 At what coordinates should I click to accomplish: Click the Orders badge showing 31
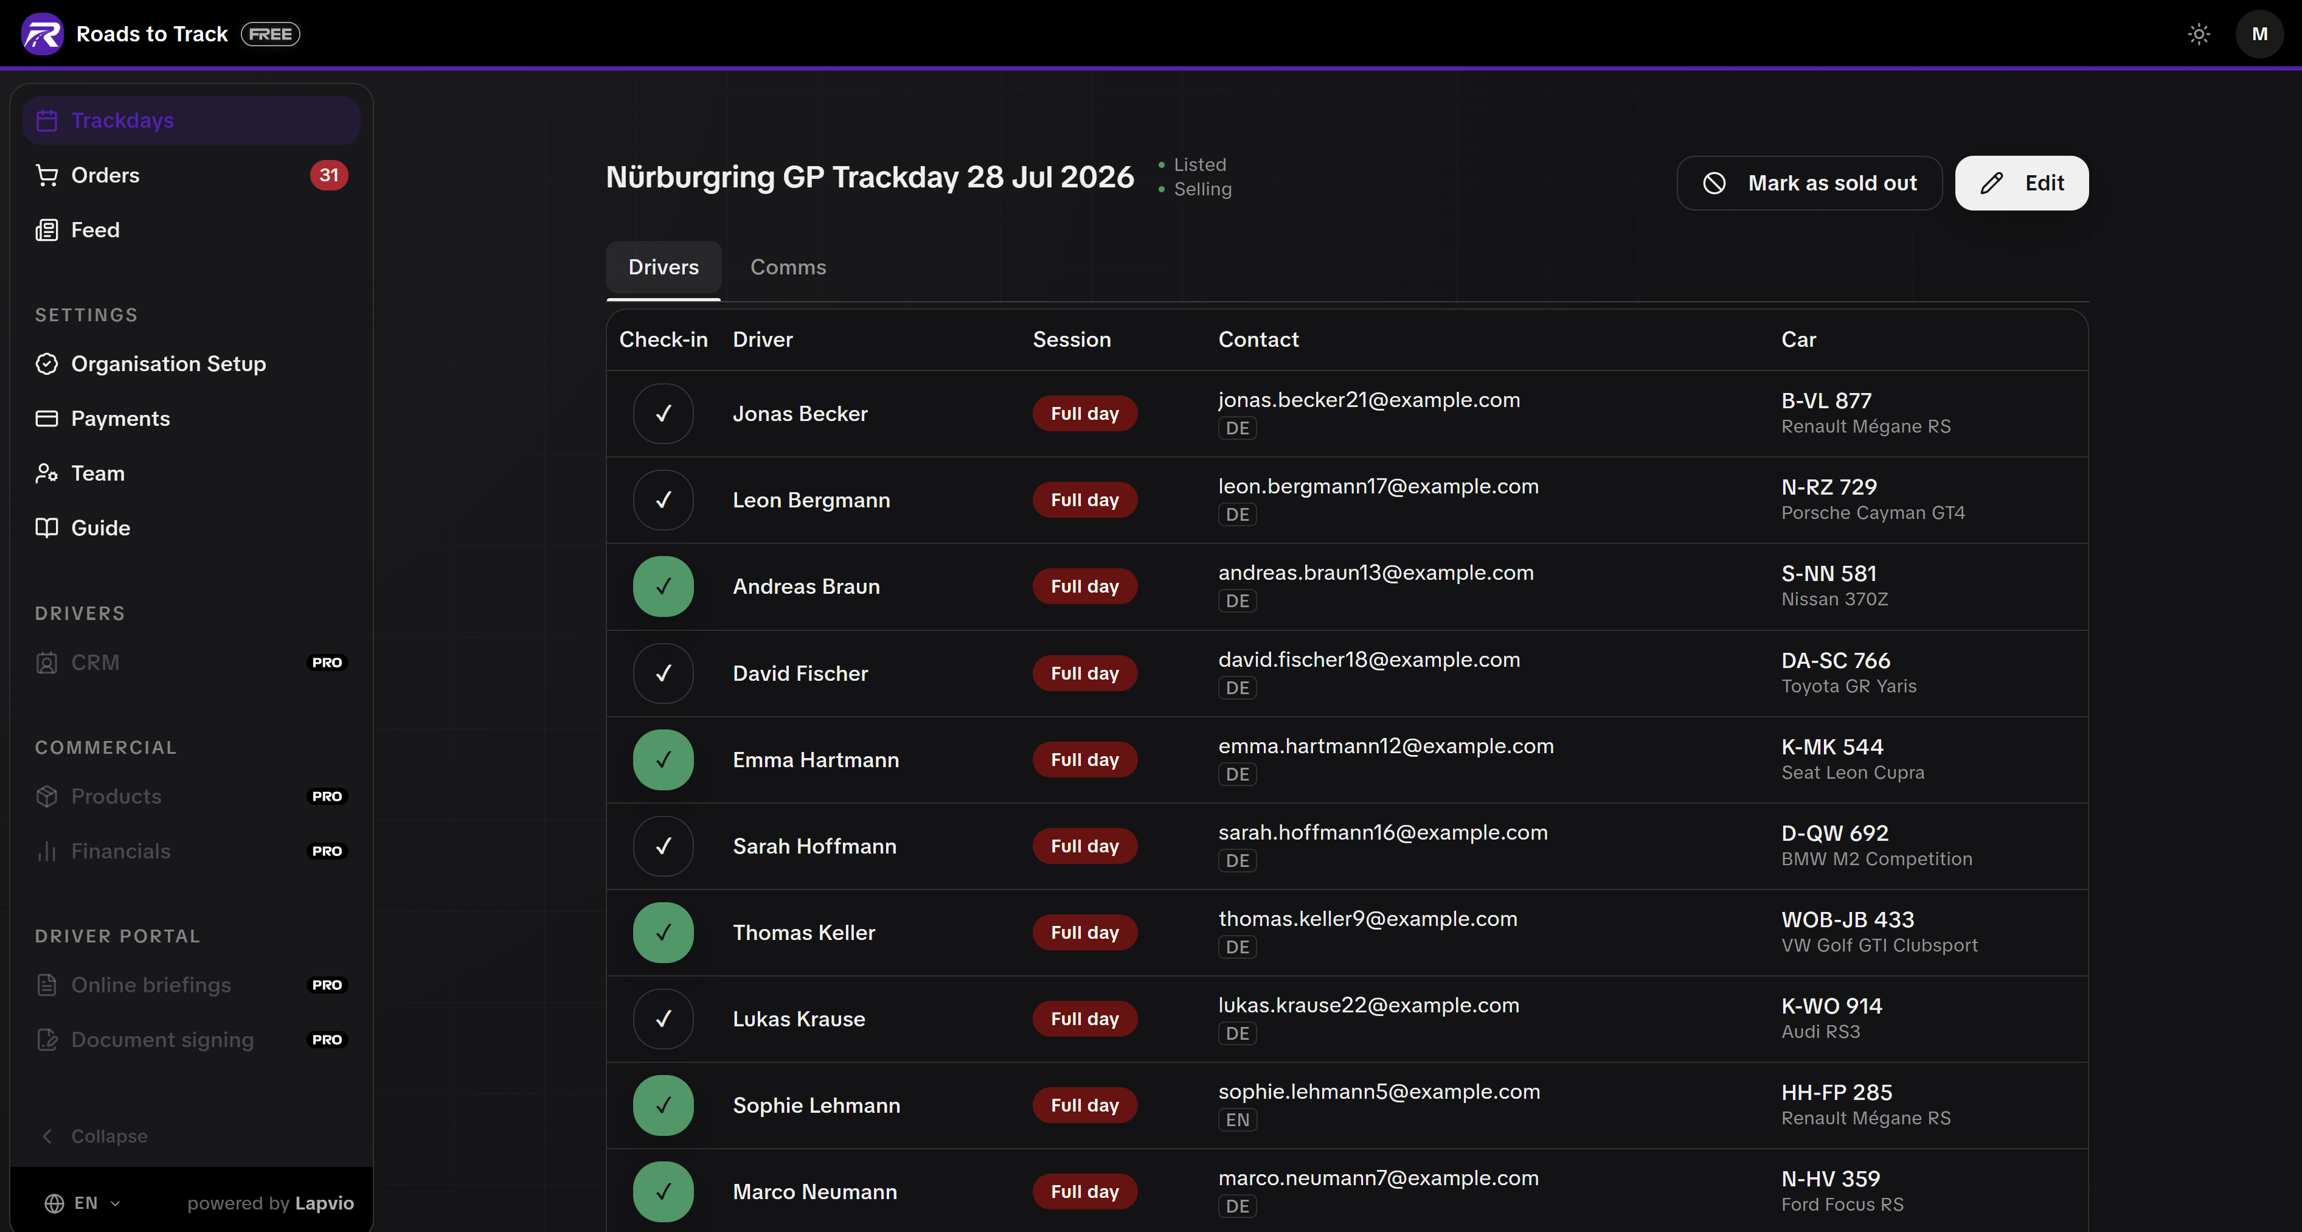[x=329, y=175]
